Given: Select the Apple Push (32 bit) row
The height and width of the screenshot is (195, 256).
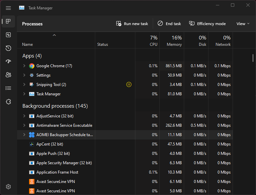Looking at the screenshot, I should pos(125,154).
